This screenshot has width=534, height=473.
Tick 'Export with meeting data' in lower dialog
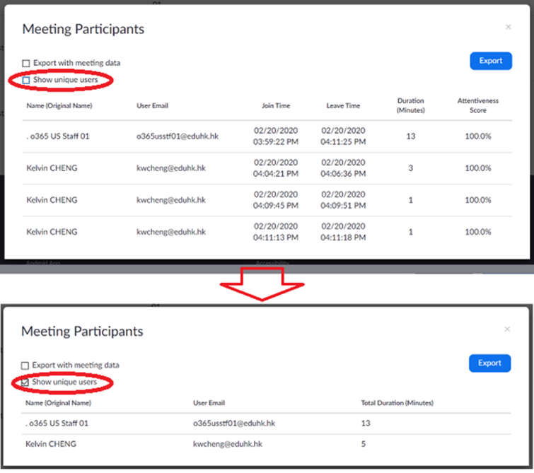pyautogui.click(x=25, y=366)
